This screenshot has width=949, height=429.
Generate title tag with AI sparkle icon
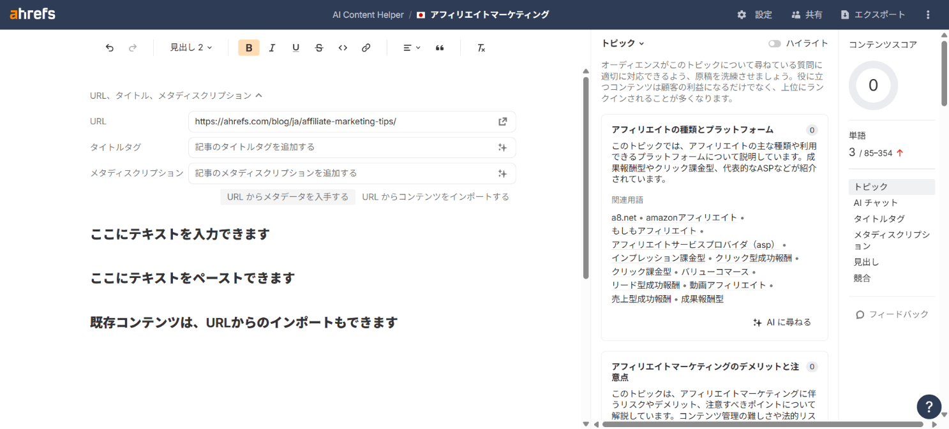tap(502, 147)
